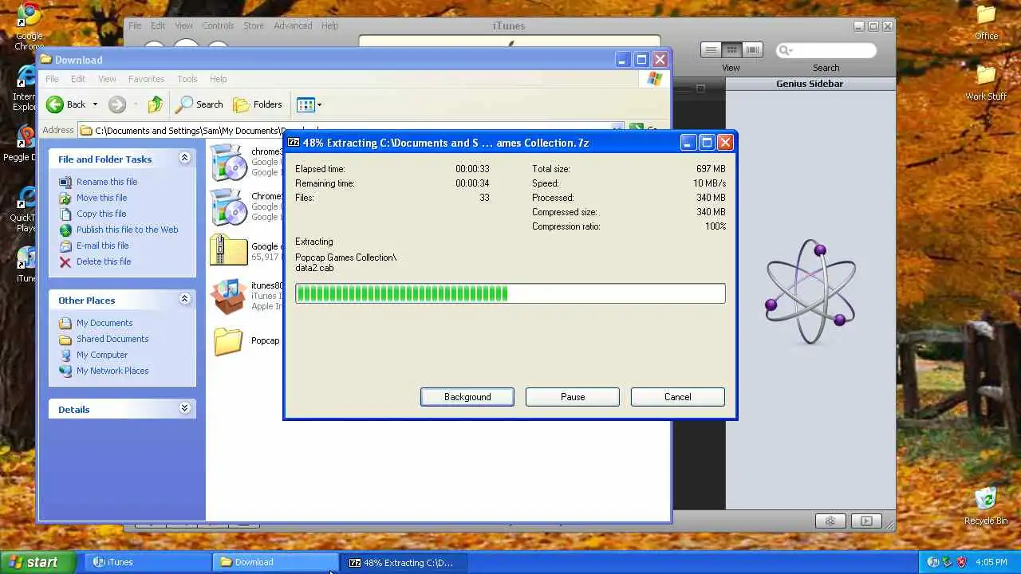Open Shared Documents in Other Places
This screenshot has height=574, width=1021.
point(112,339)
